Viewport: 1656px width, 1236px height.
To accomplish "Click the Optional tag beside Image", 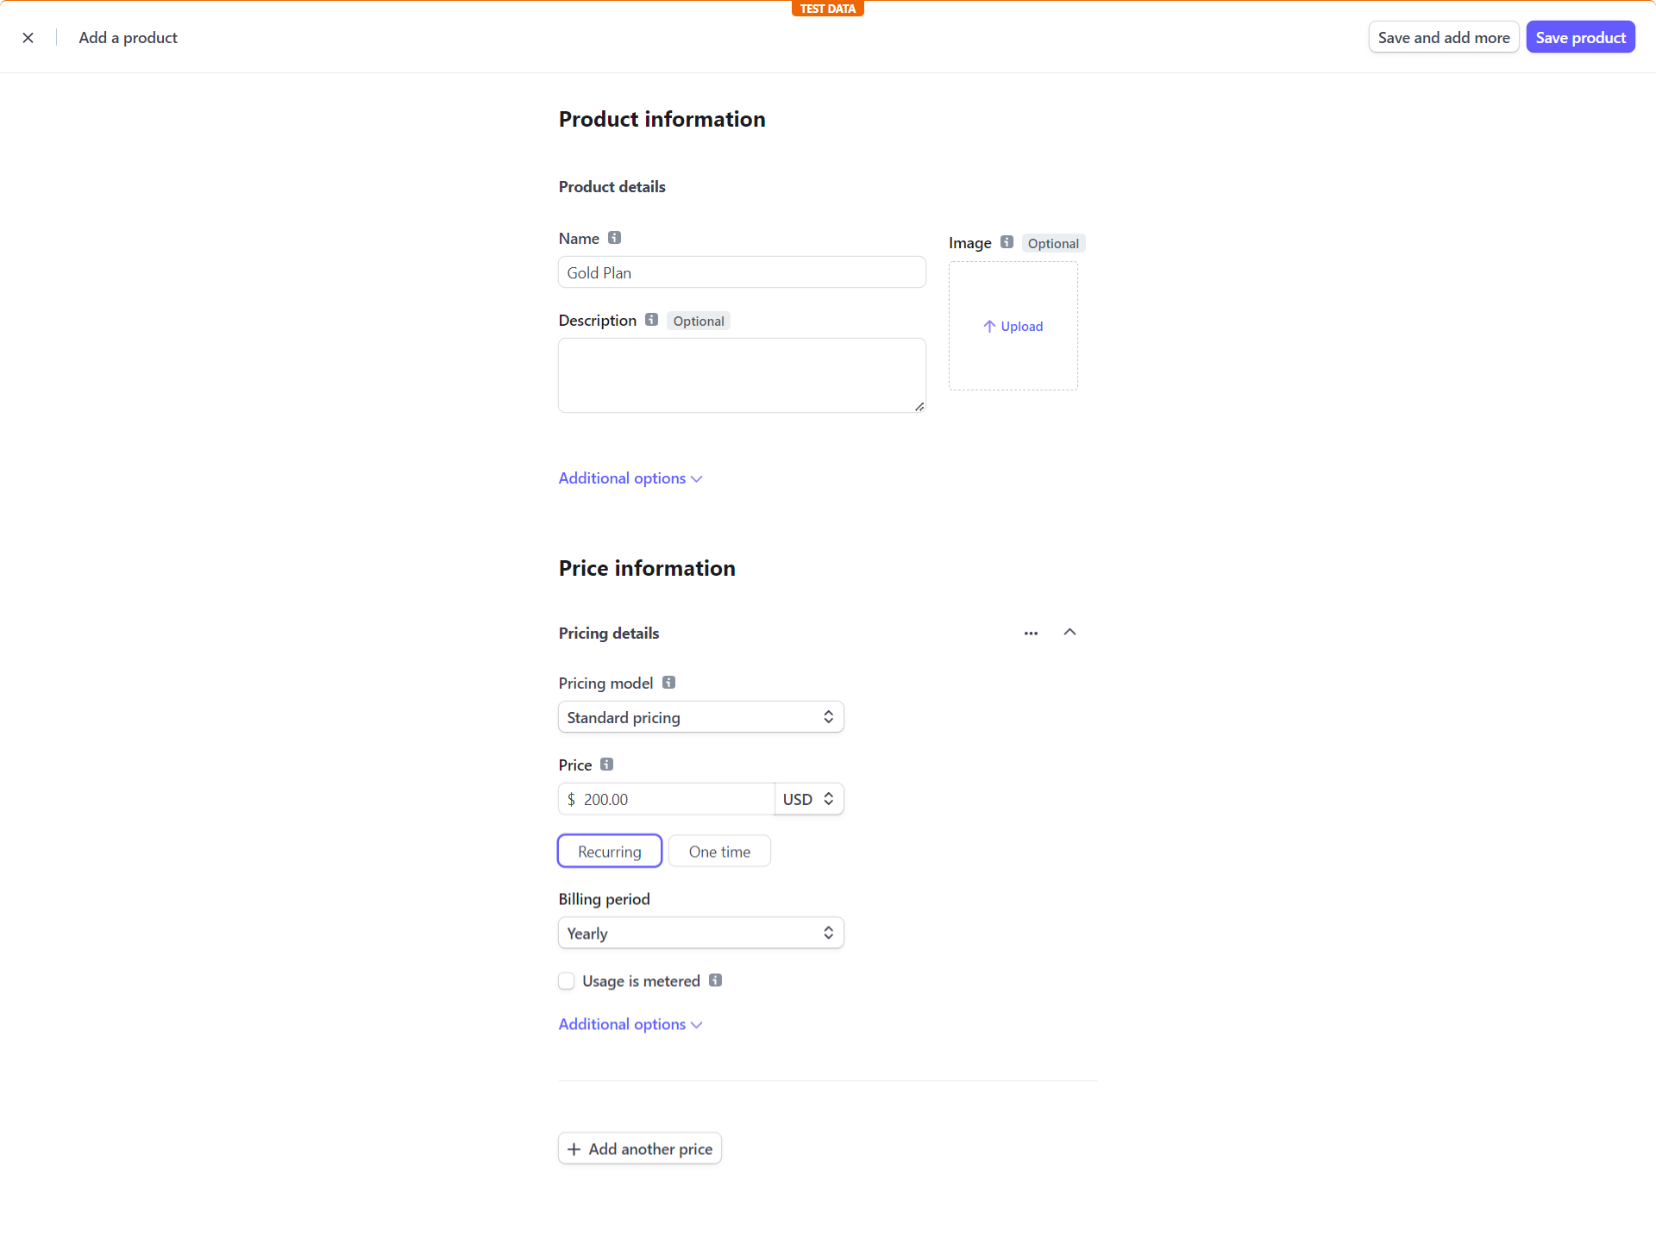I will (1053, 243).
